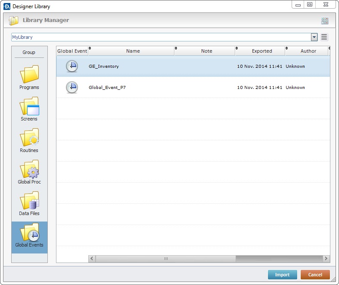339x285 pixels.
Task: Click the Group header label
Action: [29, 52]
